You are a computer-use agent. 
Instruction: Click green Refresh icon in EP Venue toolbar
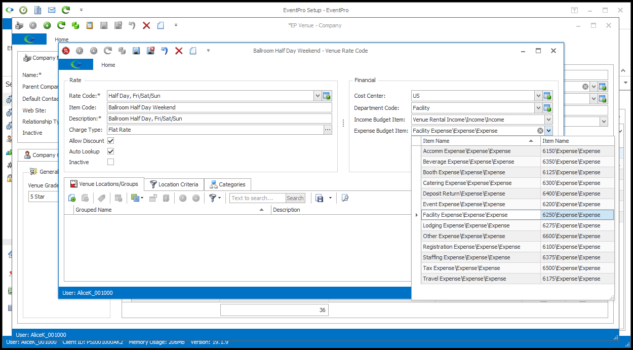coord(61,25)
